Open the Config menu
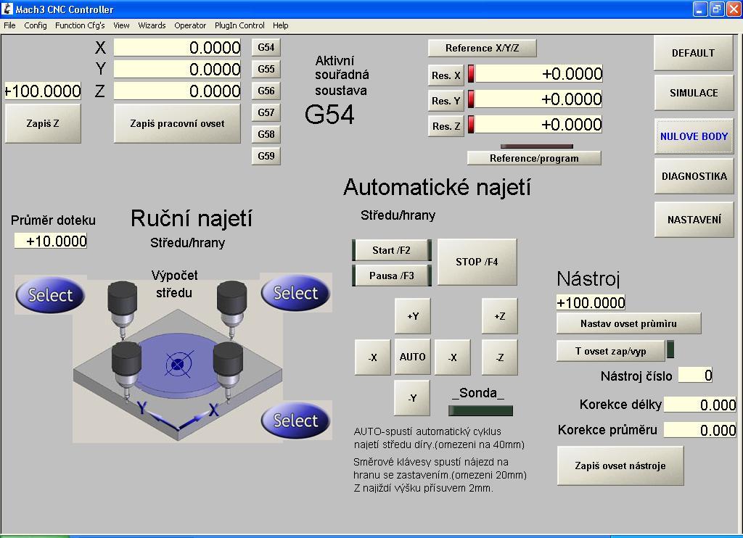 35,25
